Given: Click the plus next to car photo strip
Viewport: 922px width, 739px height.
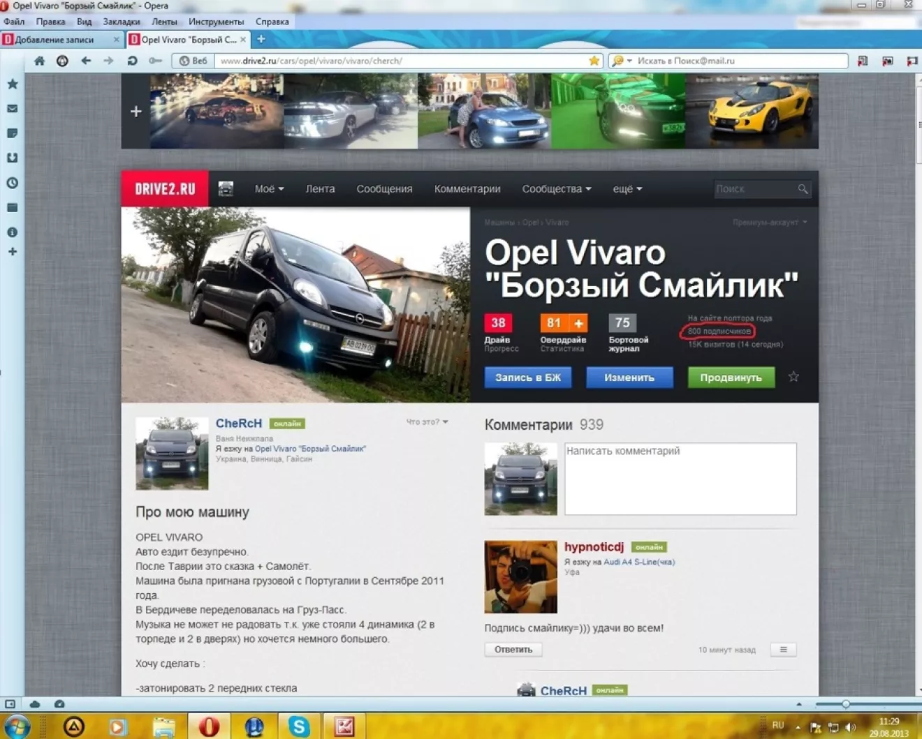Looking at the screenshot, I should [x=136, y=111].
